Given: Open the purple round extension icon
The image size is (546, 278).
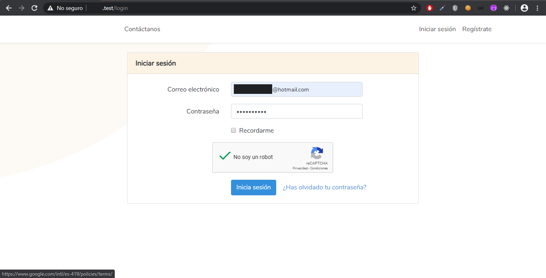Looking at the screenshot, I should coord(494,8).
